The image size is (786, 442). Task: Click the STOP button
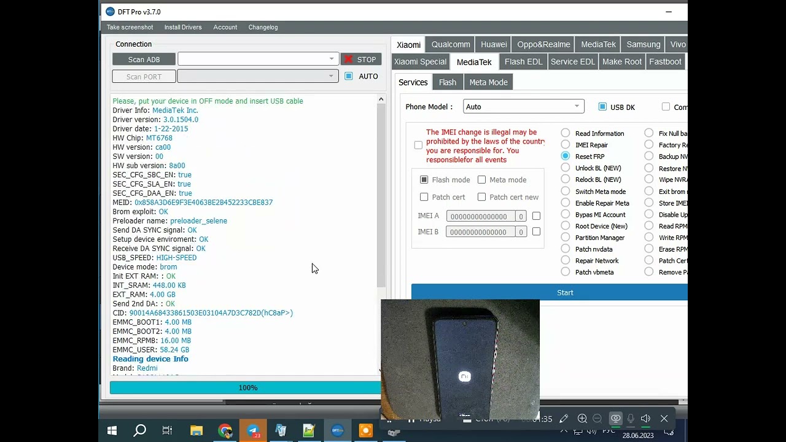(x=360, y=59)
